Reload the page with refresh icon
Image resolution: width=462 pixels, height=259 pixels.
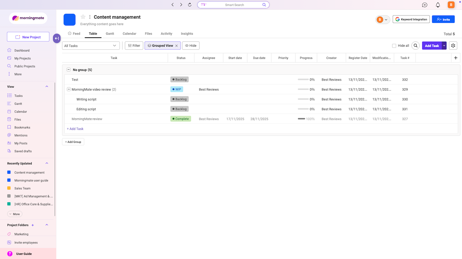click(190, 5)
